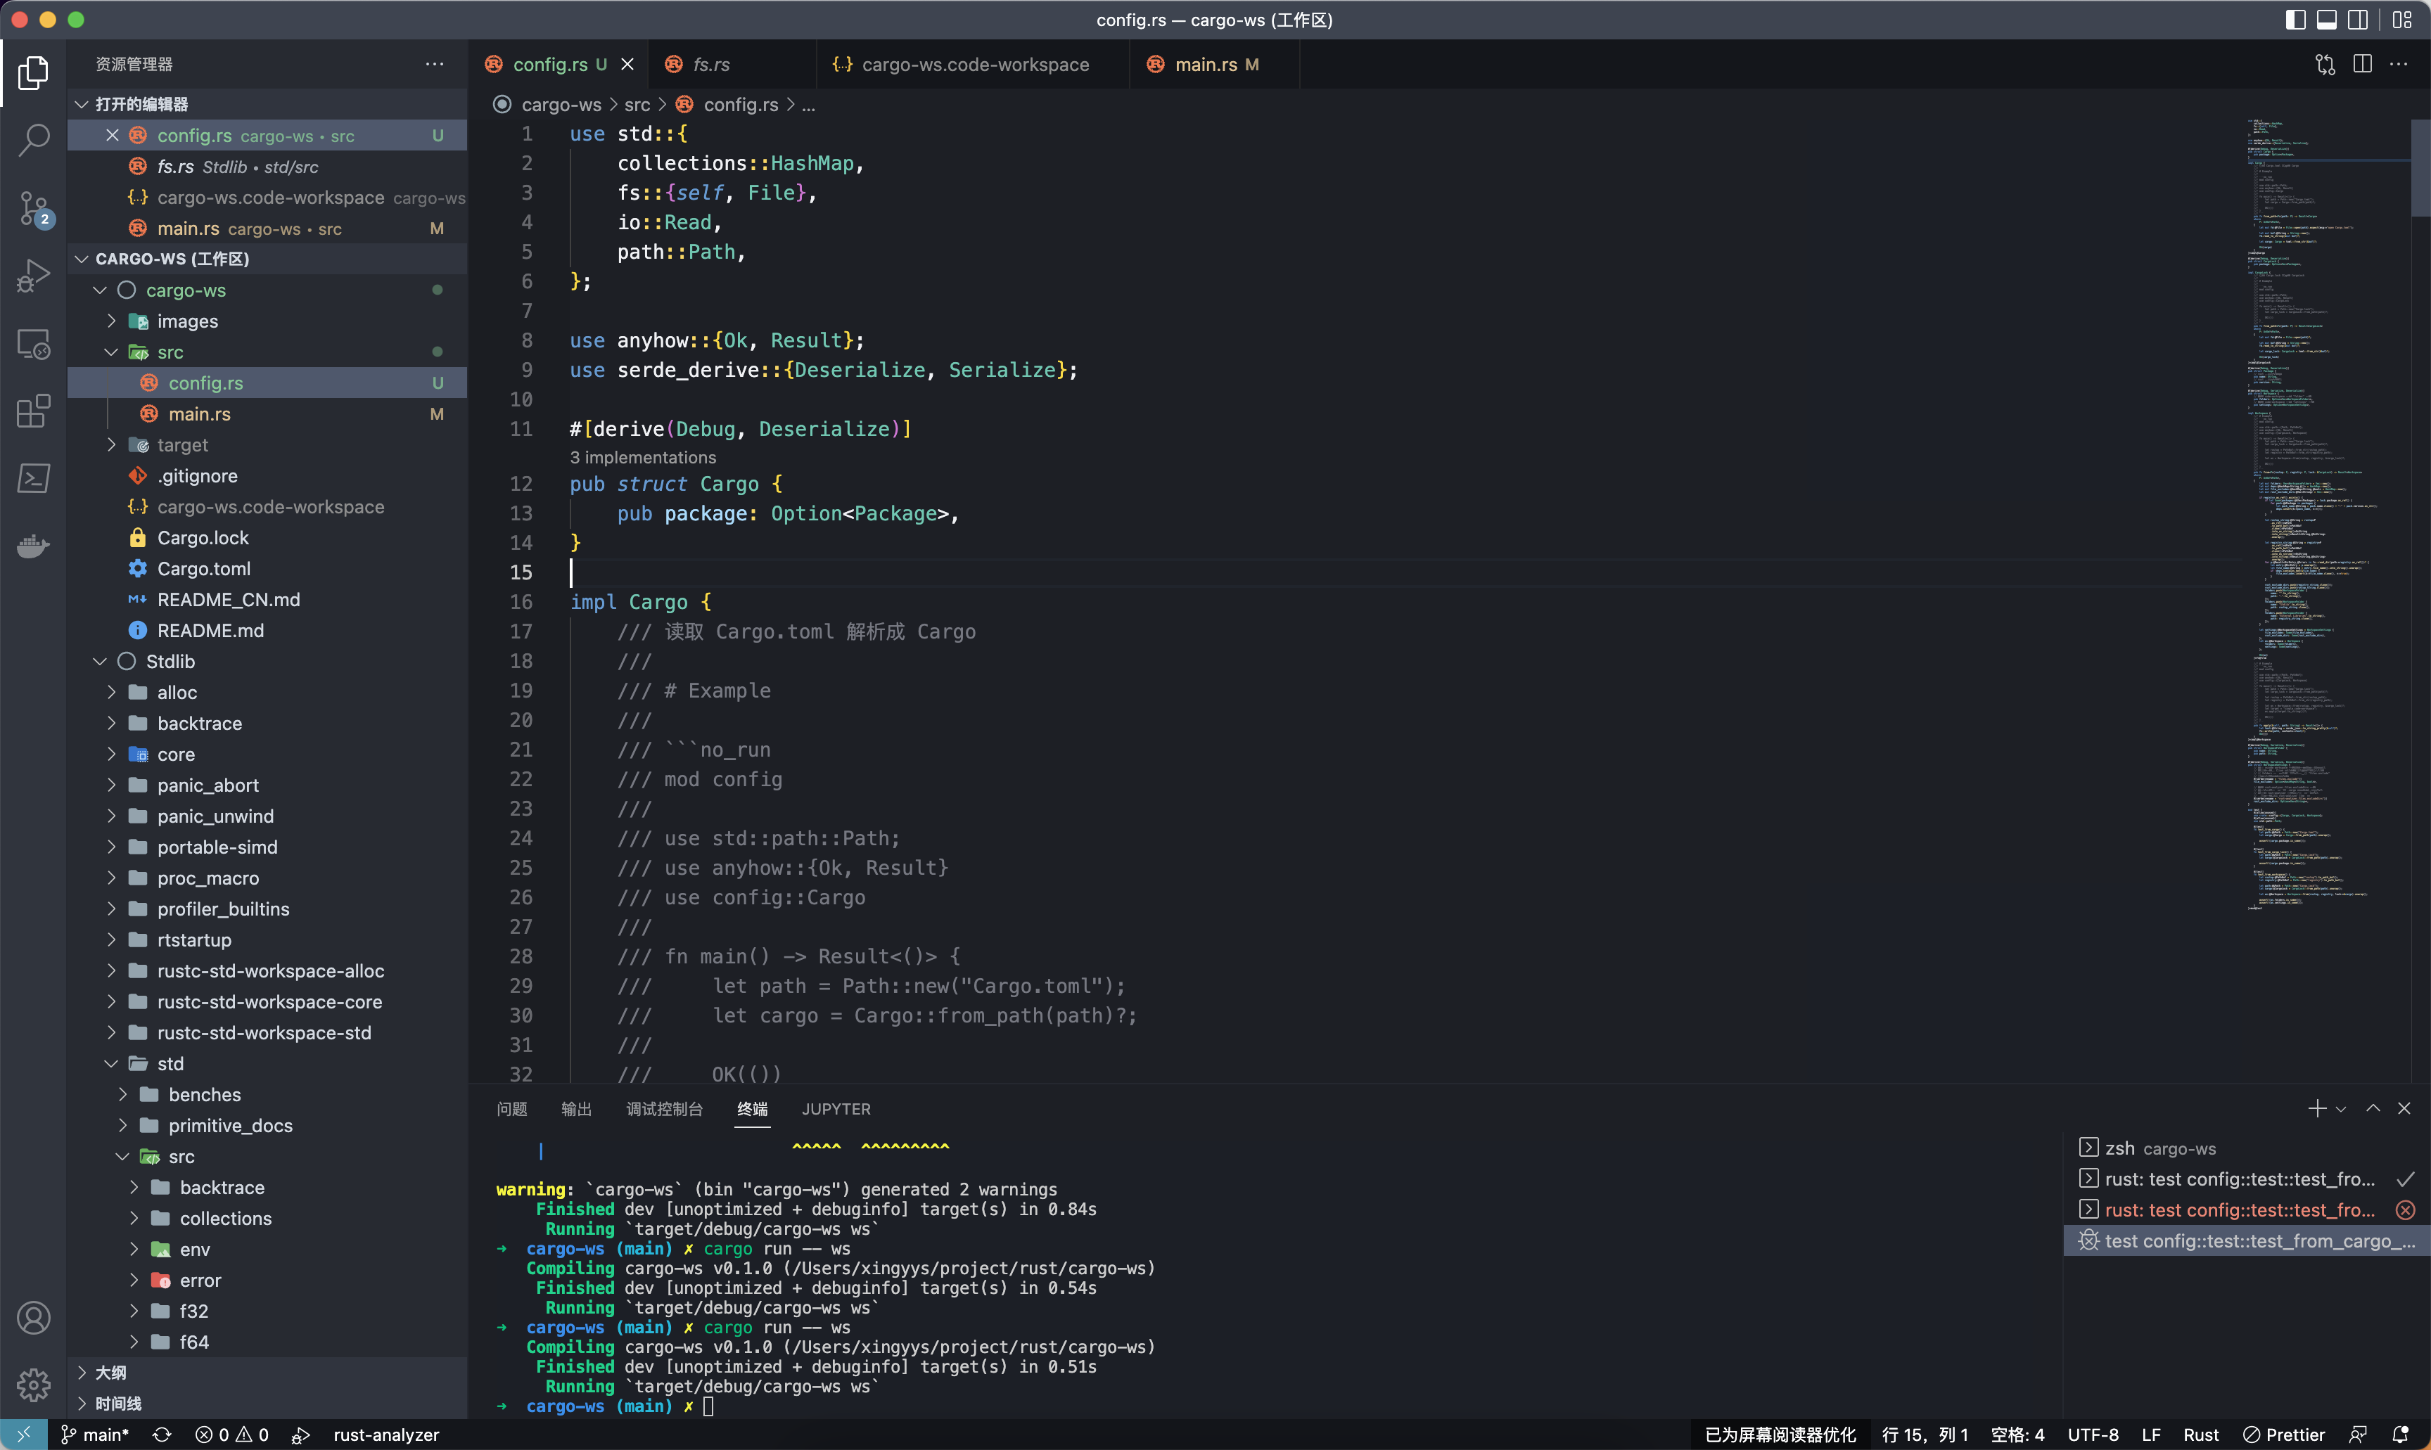Open Remote Explorer in activity bar
The width and height of the screenshot is (2431, 1450).
pos(33,344)
